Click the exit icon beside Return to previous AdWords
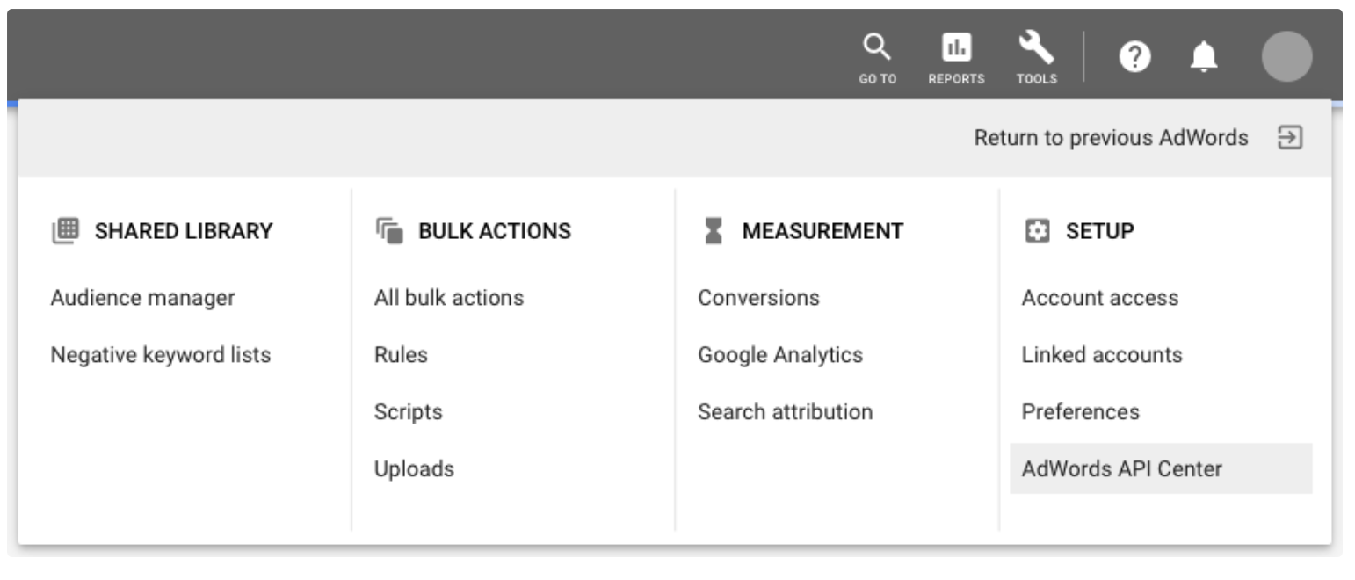This screenshot has width=1355, height=580. (x=1289, y=138)
